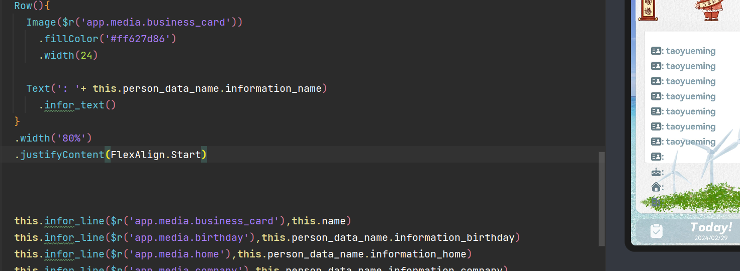The image size is (740, 271).
Task: Click 'app.media.home' resource string
Action: [x=176, y=254]
